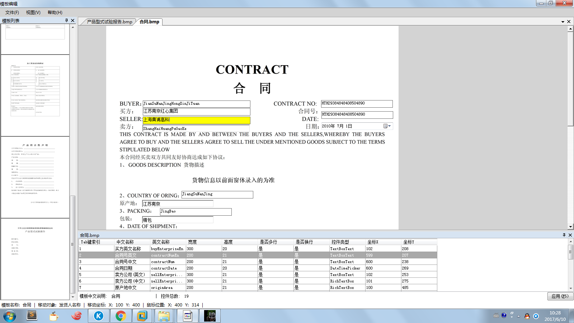Select table row 卖方公司 (英文)

pyautogui.click(x=258, y=275)
